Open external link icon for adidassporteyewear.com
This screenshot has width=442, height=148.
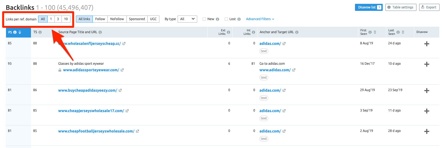122,70
